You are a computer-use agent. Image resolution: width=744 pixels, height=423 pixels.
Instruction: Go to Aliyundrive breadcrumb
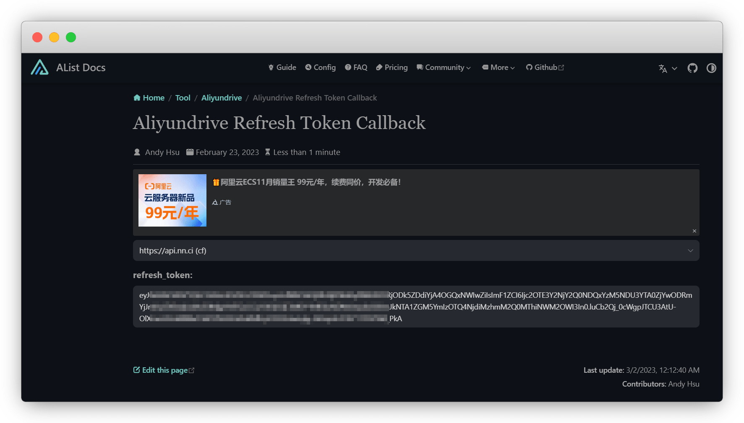tap(222, 98)
